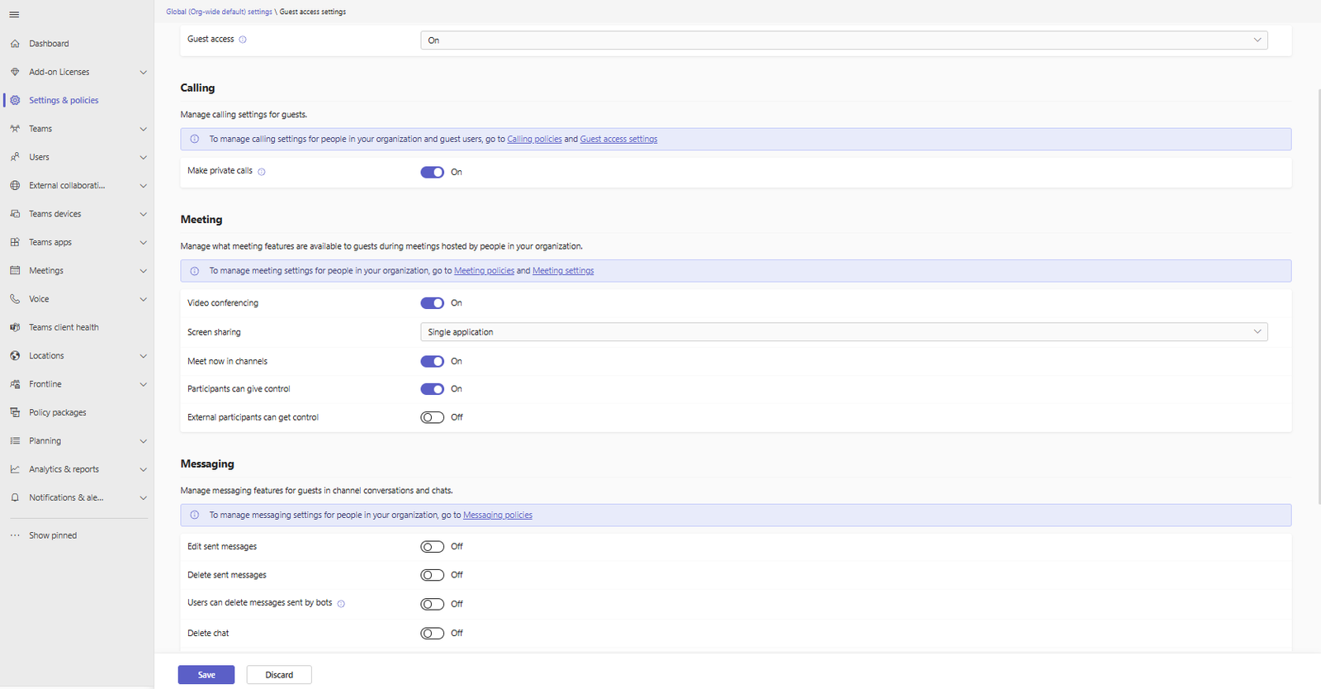This screenshot has width=1321, height=689.
Task: Open the Calling policies link
Action: (534, 139)
